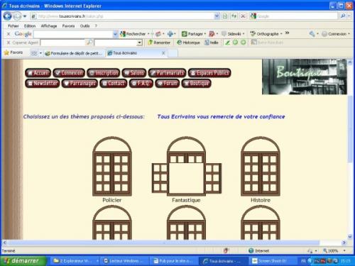
Task: Open the Newsletter page button
Action: tap(43, 83)
